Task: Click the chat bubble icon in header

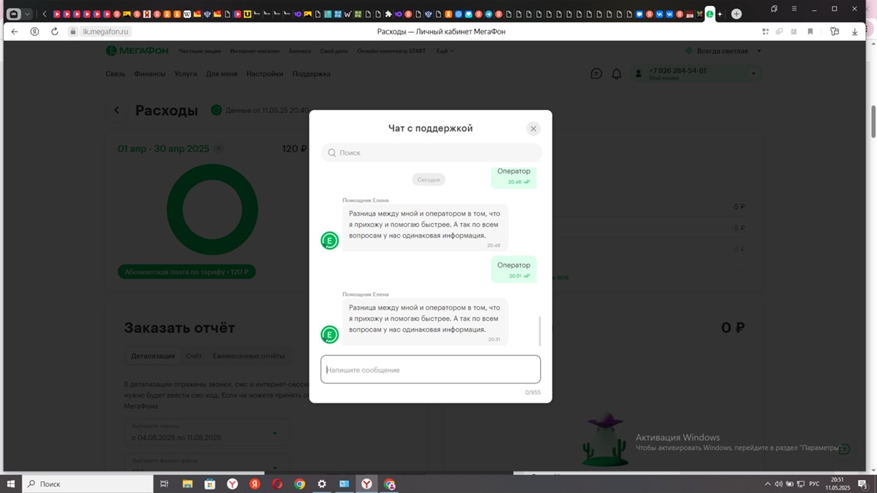Action: 596,73
